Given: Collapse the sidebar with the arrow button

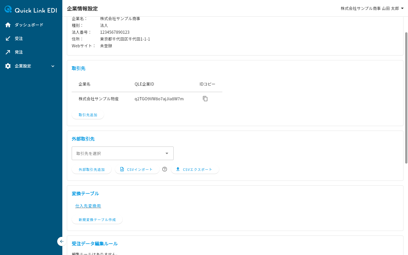Looking at the screenshot, I should [x=62, y=241].
